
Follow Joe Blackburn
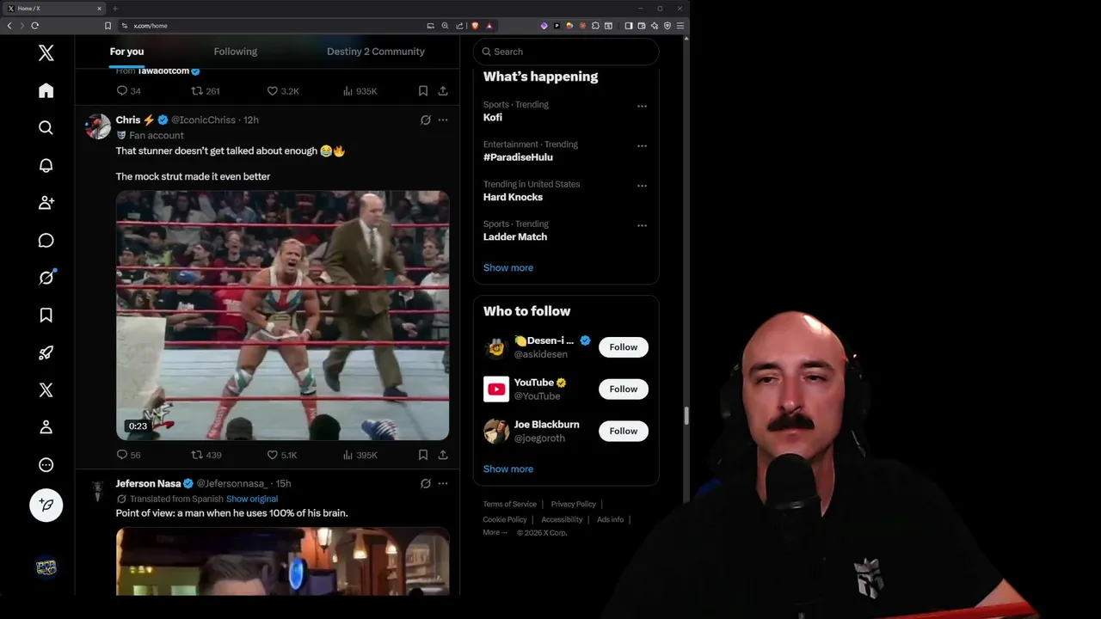click(624, 431)
